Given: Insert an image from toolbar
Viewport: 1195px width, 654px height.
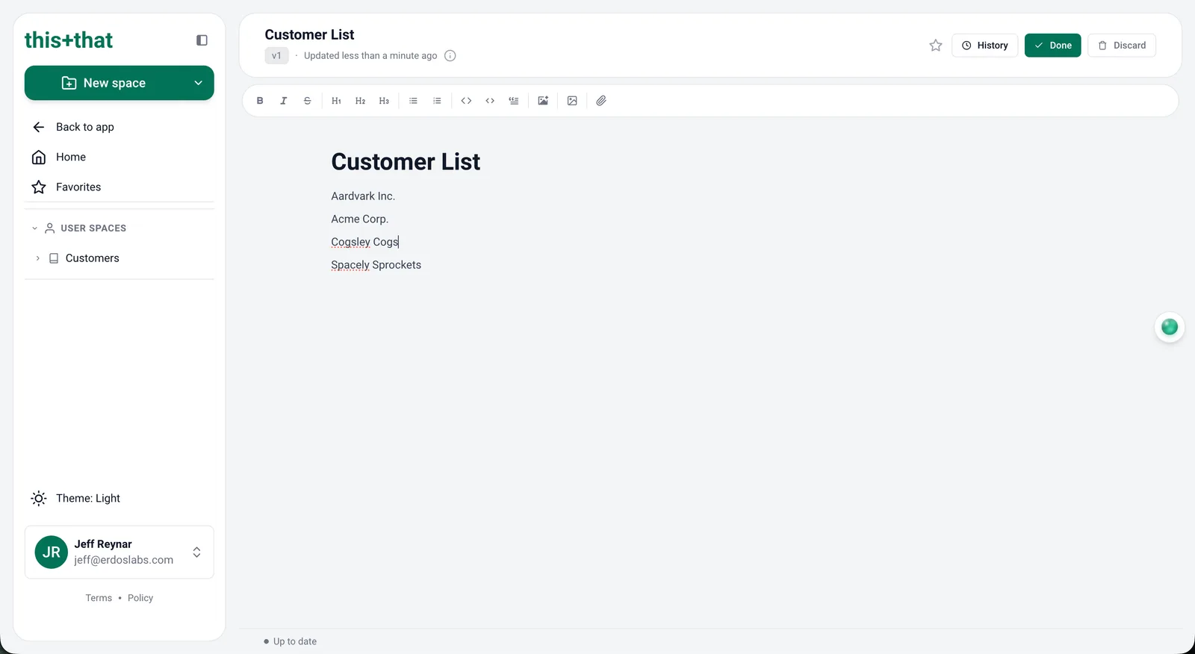Looking at the screenshot, I should (572, 101).
